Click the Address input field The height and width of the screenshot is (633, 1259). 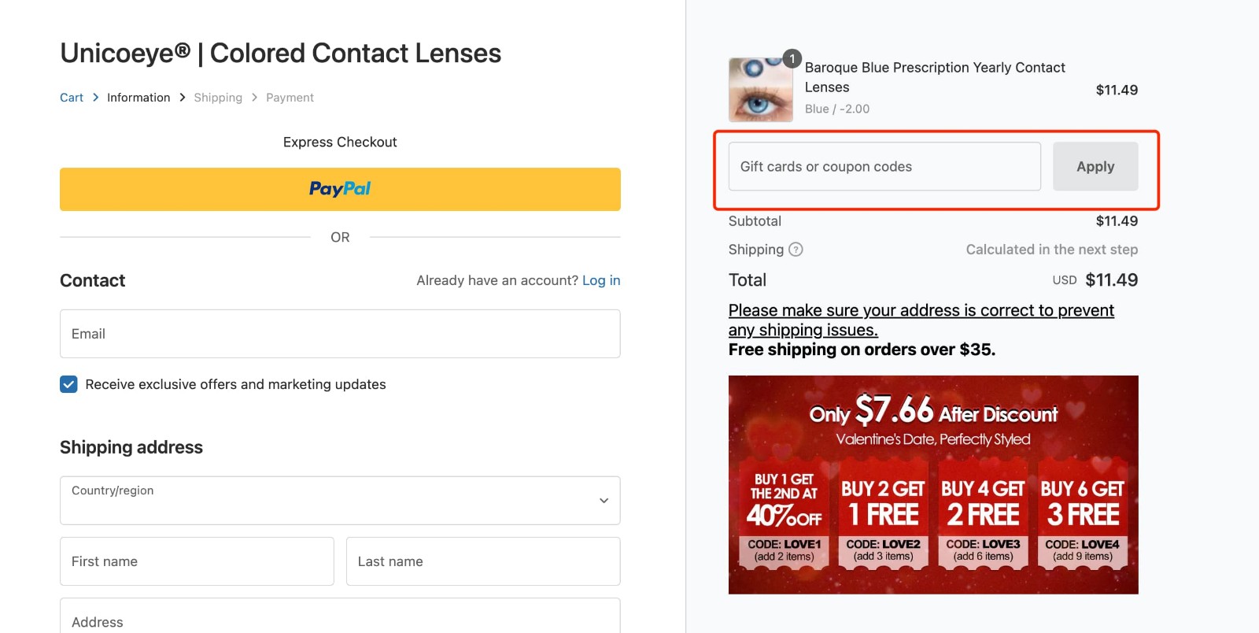click(x=339, y=621)
